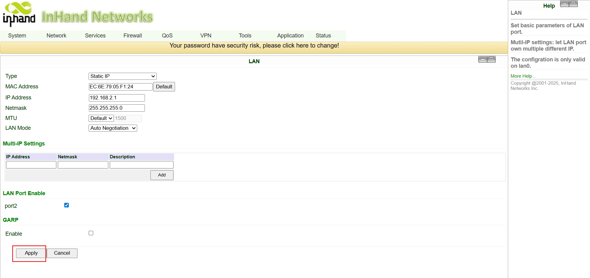Open the Services menu
The height and width of the screenshot is (278, 590).
click(95, 36)
